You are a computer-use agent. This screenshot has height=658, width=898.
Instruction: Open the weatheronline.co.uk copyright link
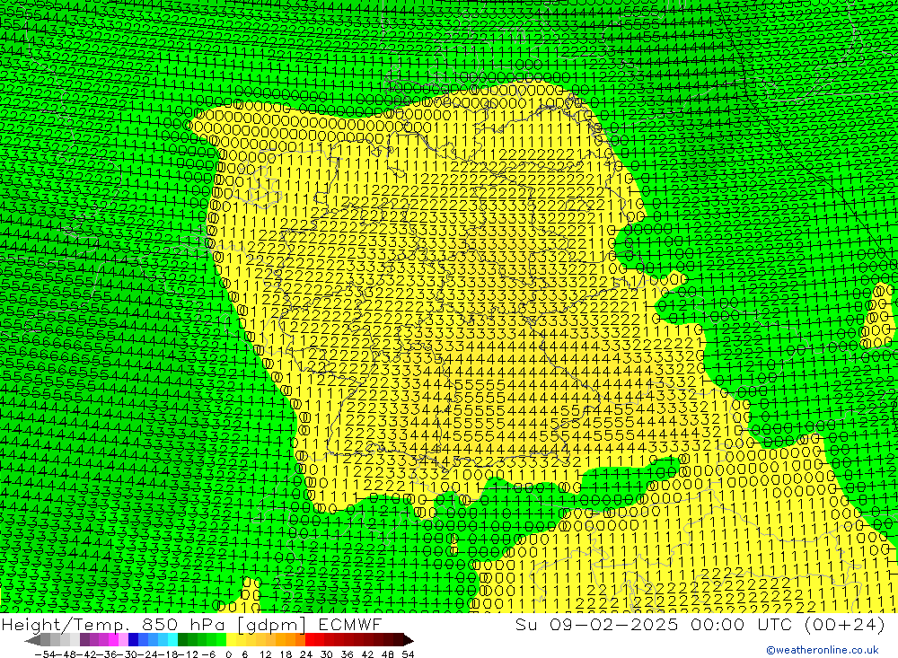(822, 650)
